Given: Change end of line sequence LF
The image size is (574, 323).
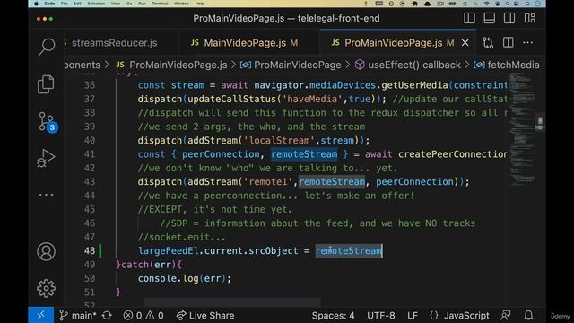Looking at the screenshot, I should tap(413, 315).
